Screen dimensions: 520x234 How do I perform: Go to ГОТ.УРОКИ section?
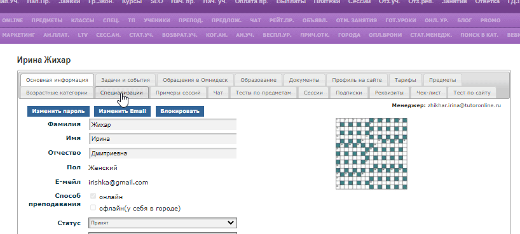[x=400, y=20]
